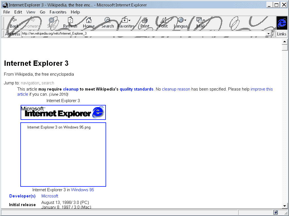Click inside the Address URL field
289x216 pixels.
(x=144, y=34)
